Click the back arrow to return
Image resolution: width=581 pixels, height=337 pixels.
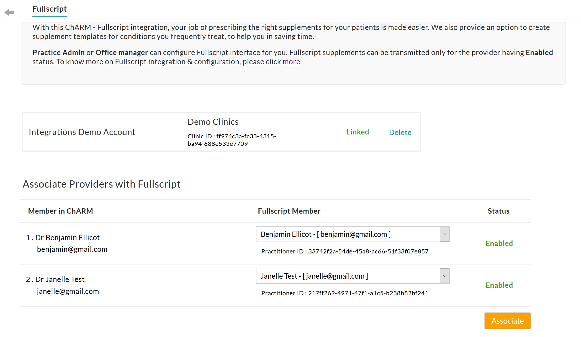10,12
